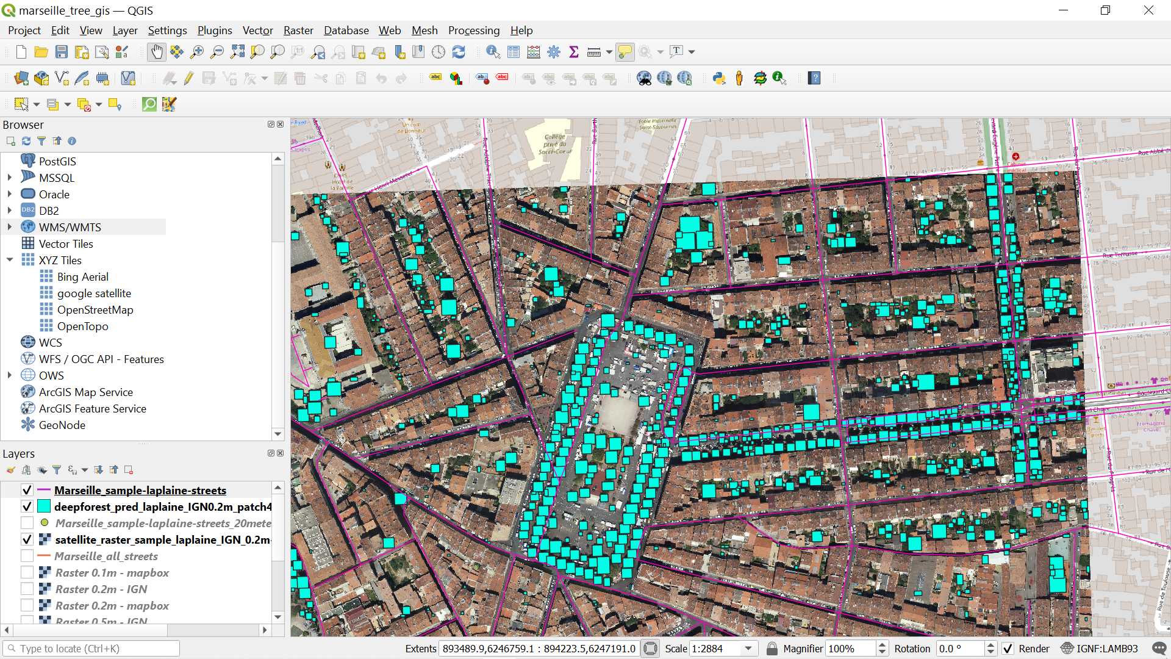Open the Raster menu
The height and width of the screenshot is (659, 1171).
pos(298,31)
